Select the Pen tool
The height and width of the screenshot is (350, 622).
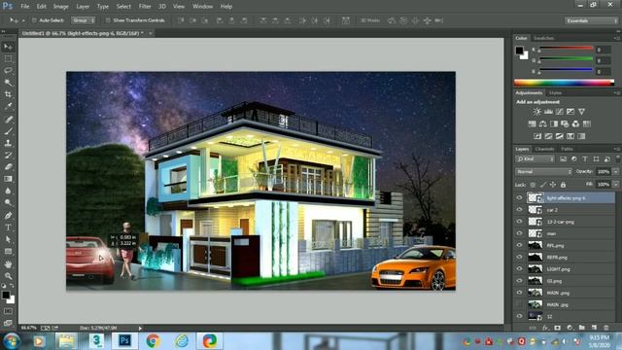[8, 216]
